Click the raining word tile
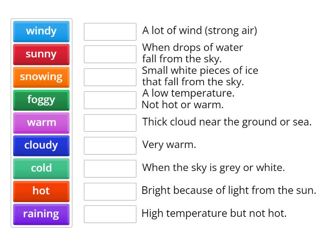Image resolution: width=329 pixels, height=246 pixels. coord(41,214)
